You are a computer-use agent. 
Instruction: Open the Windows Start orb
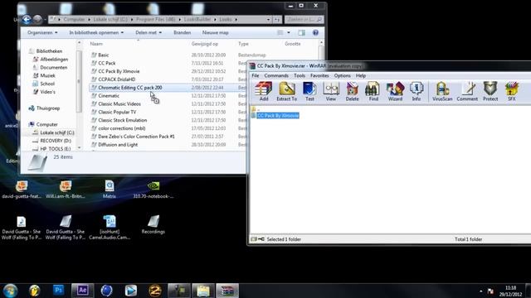tap(10, 291)
